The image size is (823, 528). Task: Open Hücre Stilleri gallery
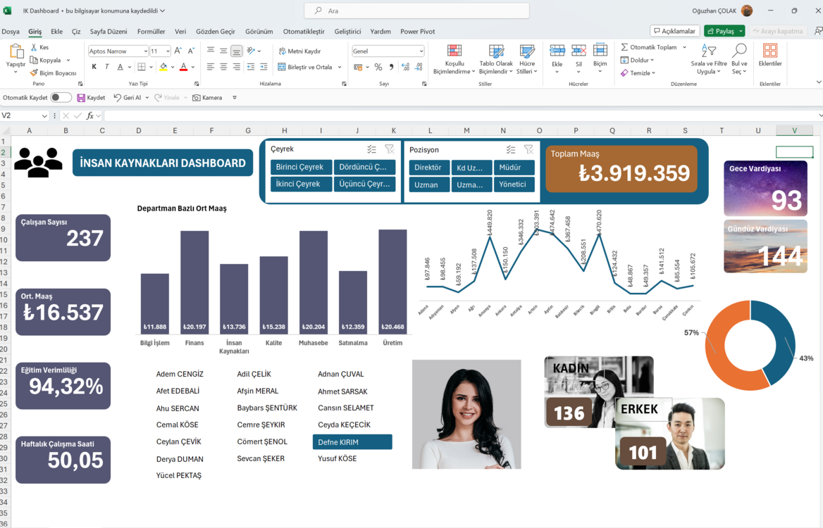pos(527,58)
